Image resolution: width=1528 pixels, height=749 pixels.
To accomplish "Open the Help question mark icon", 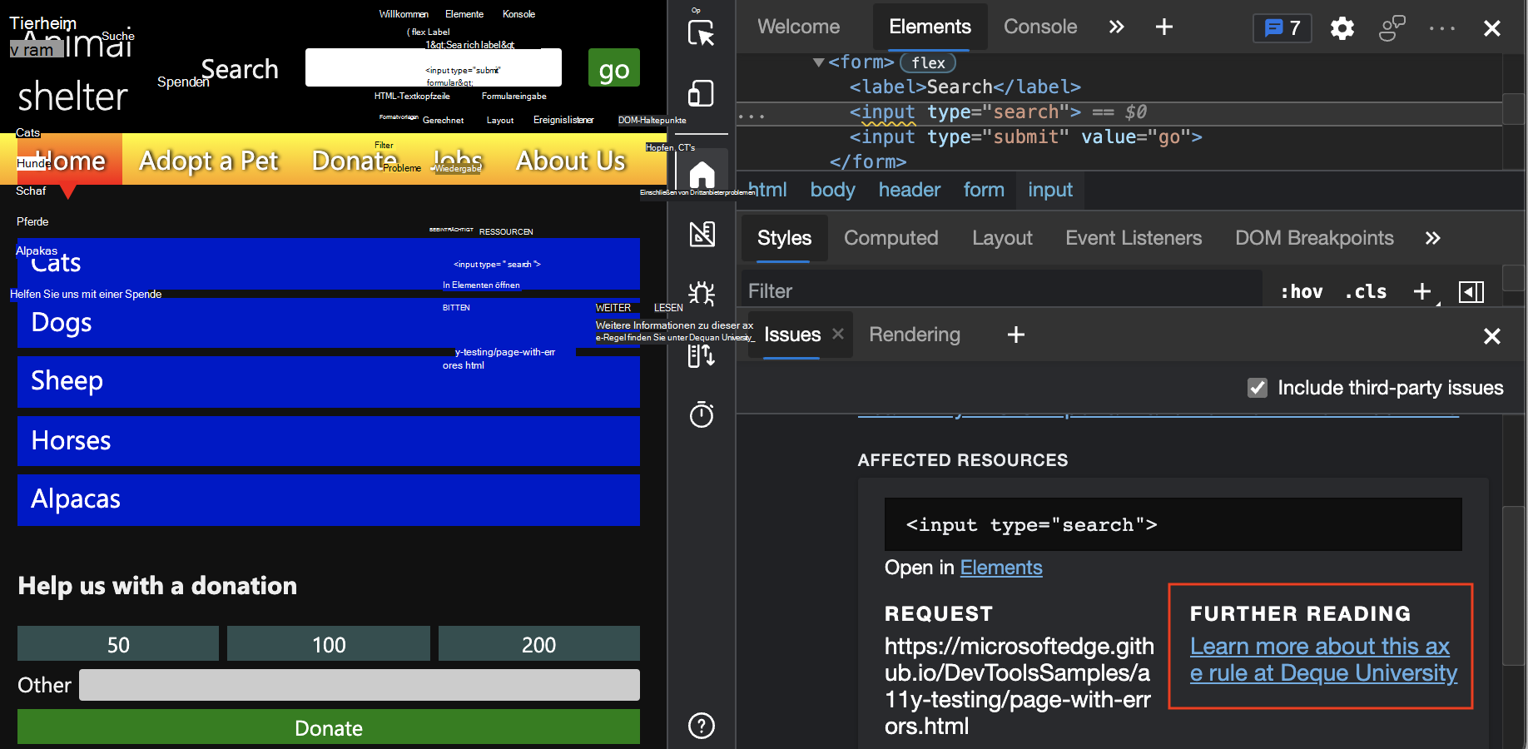I will tap(702, 726).
